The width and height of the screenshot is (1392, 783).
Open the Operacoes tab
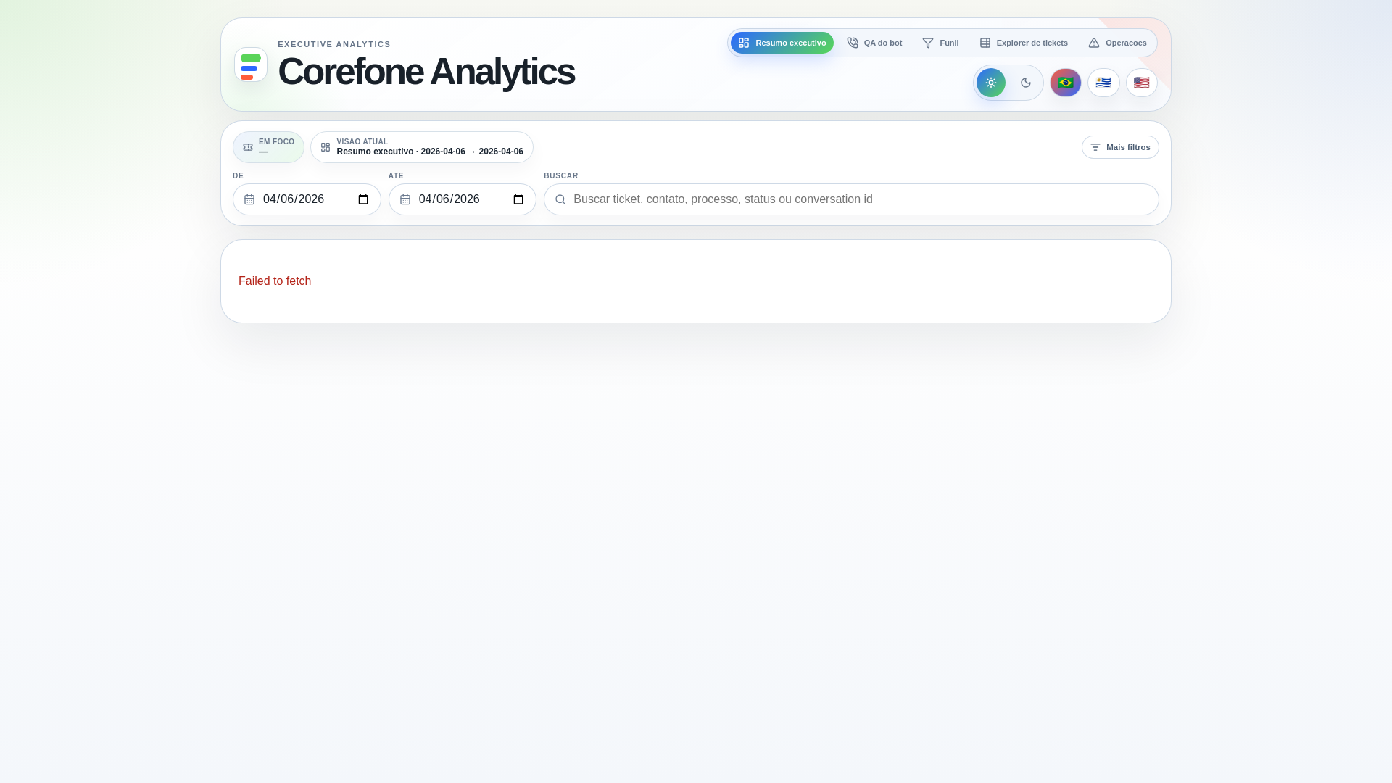[1117, 43]
